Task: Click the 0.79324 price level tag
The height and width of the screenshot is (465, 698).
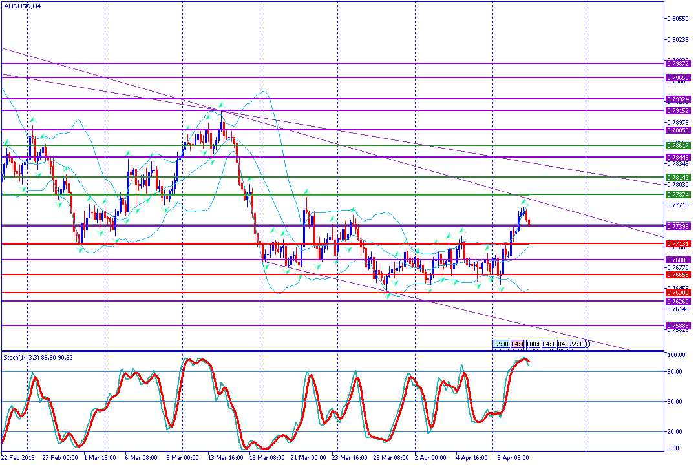Action: 678,99
